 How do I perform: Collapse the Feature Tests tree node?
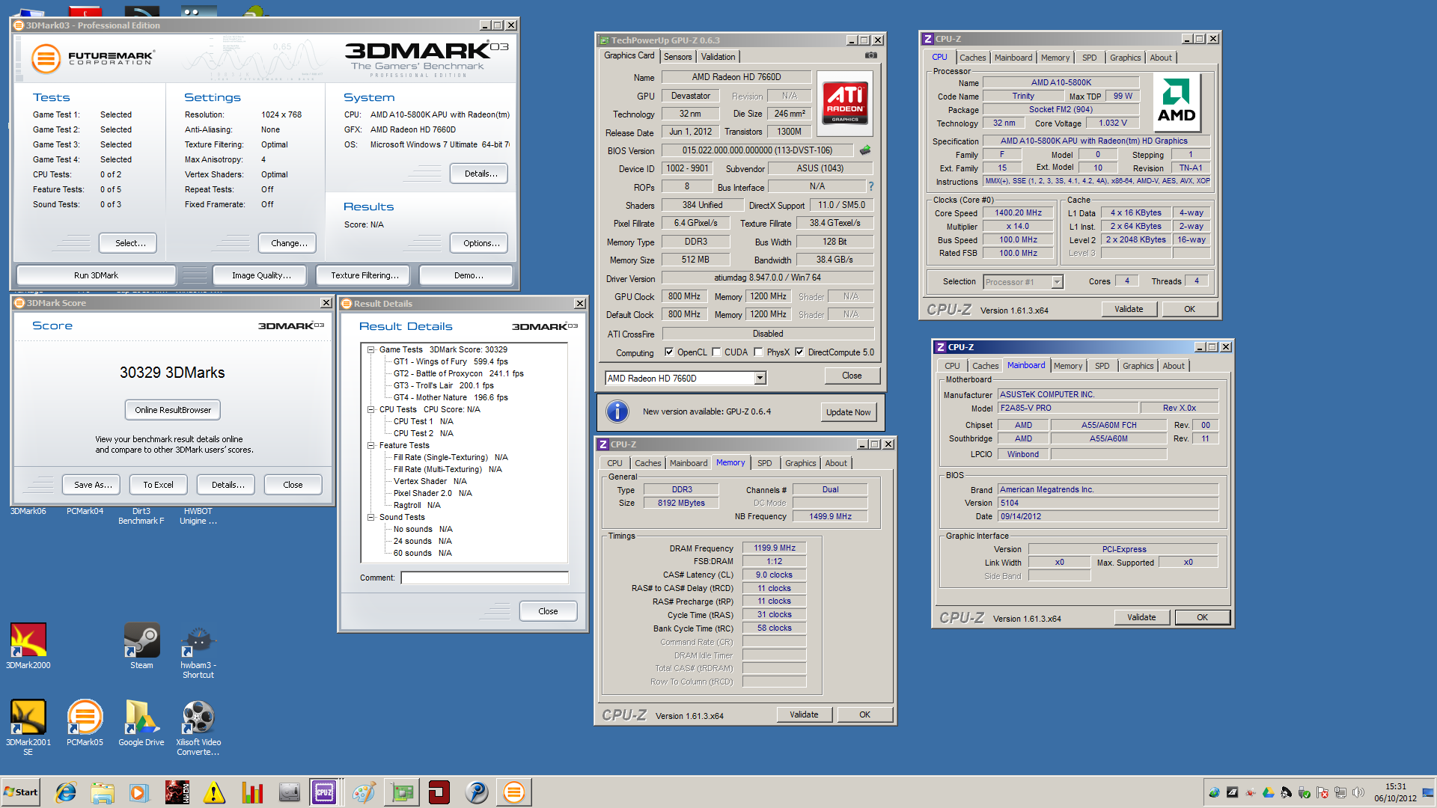point(370,445)
